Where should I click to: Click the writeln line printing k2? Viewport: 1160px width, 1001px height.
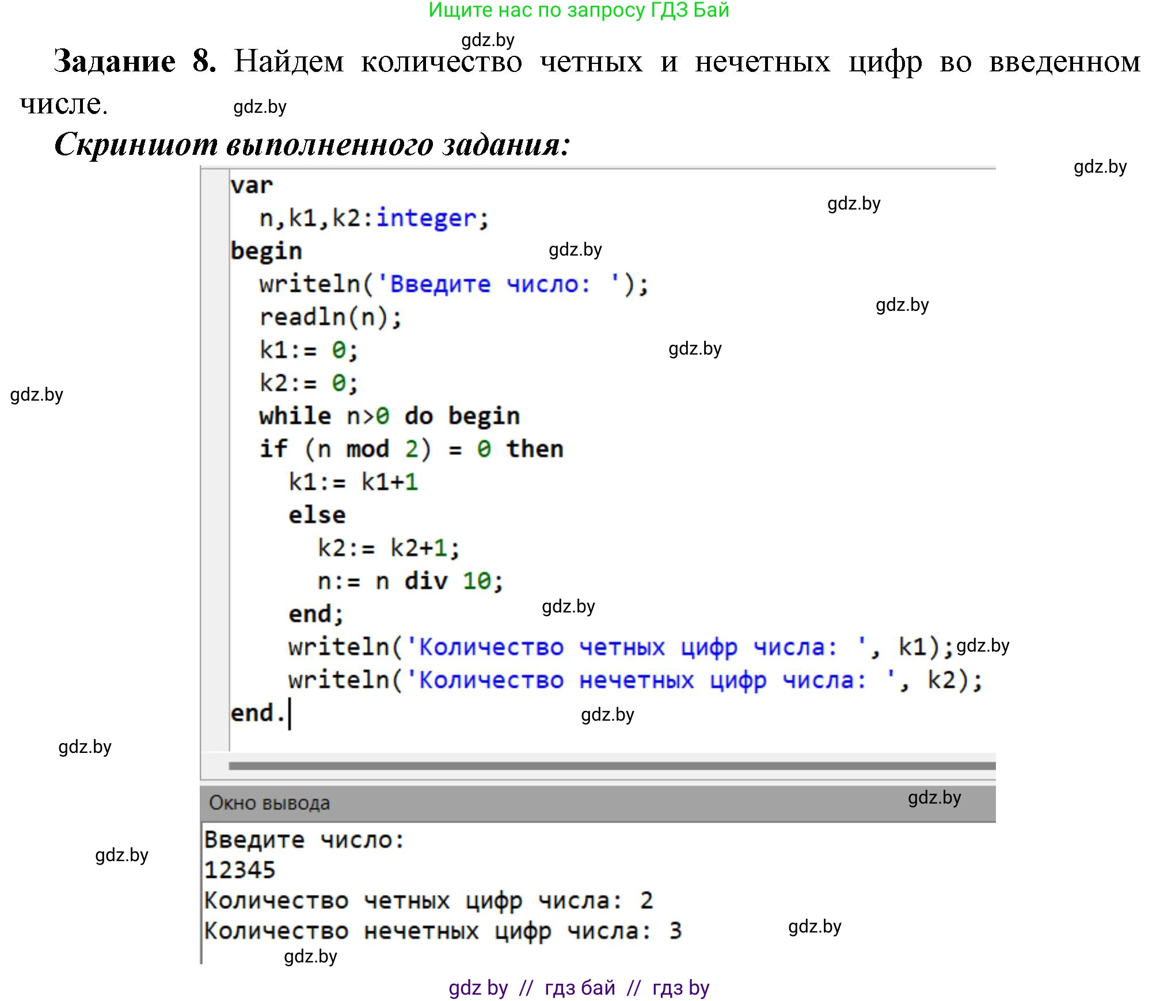(635, 680)
